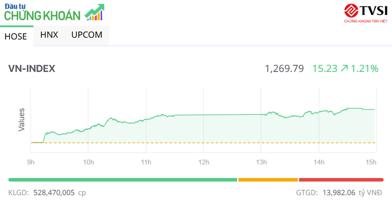Click the green advancers bar segment
Viewport: 392px width, 203px height.
click(123, 180)
